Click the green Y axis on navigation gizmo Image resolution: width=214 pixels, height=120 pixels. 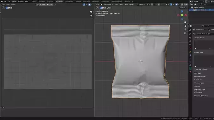182,15
